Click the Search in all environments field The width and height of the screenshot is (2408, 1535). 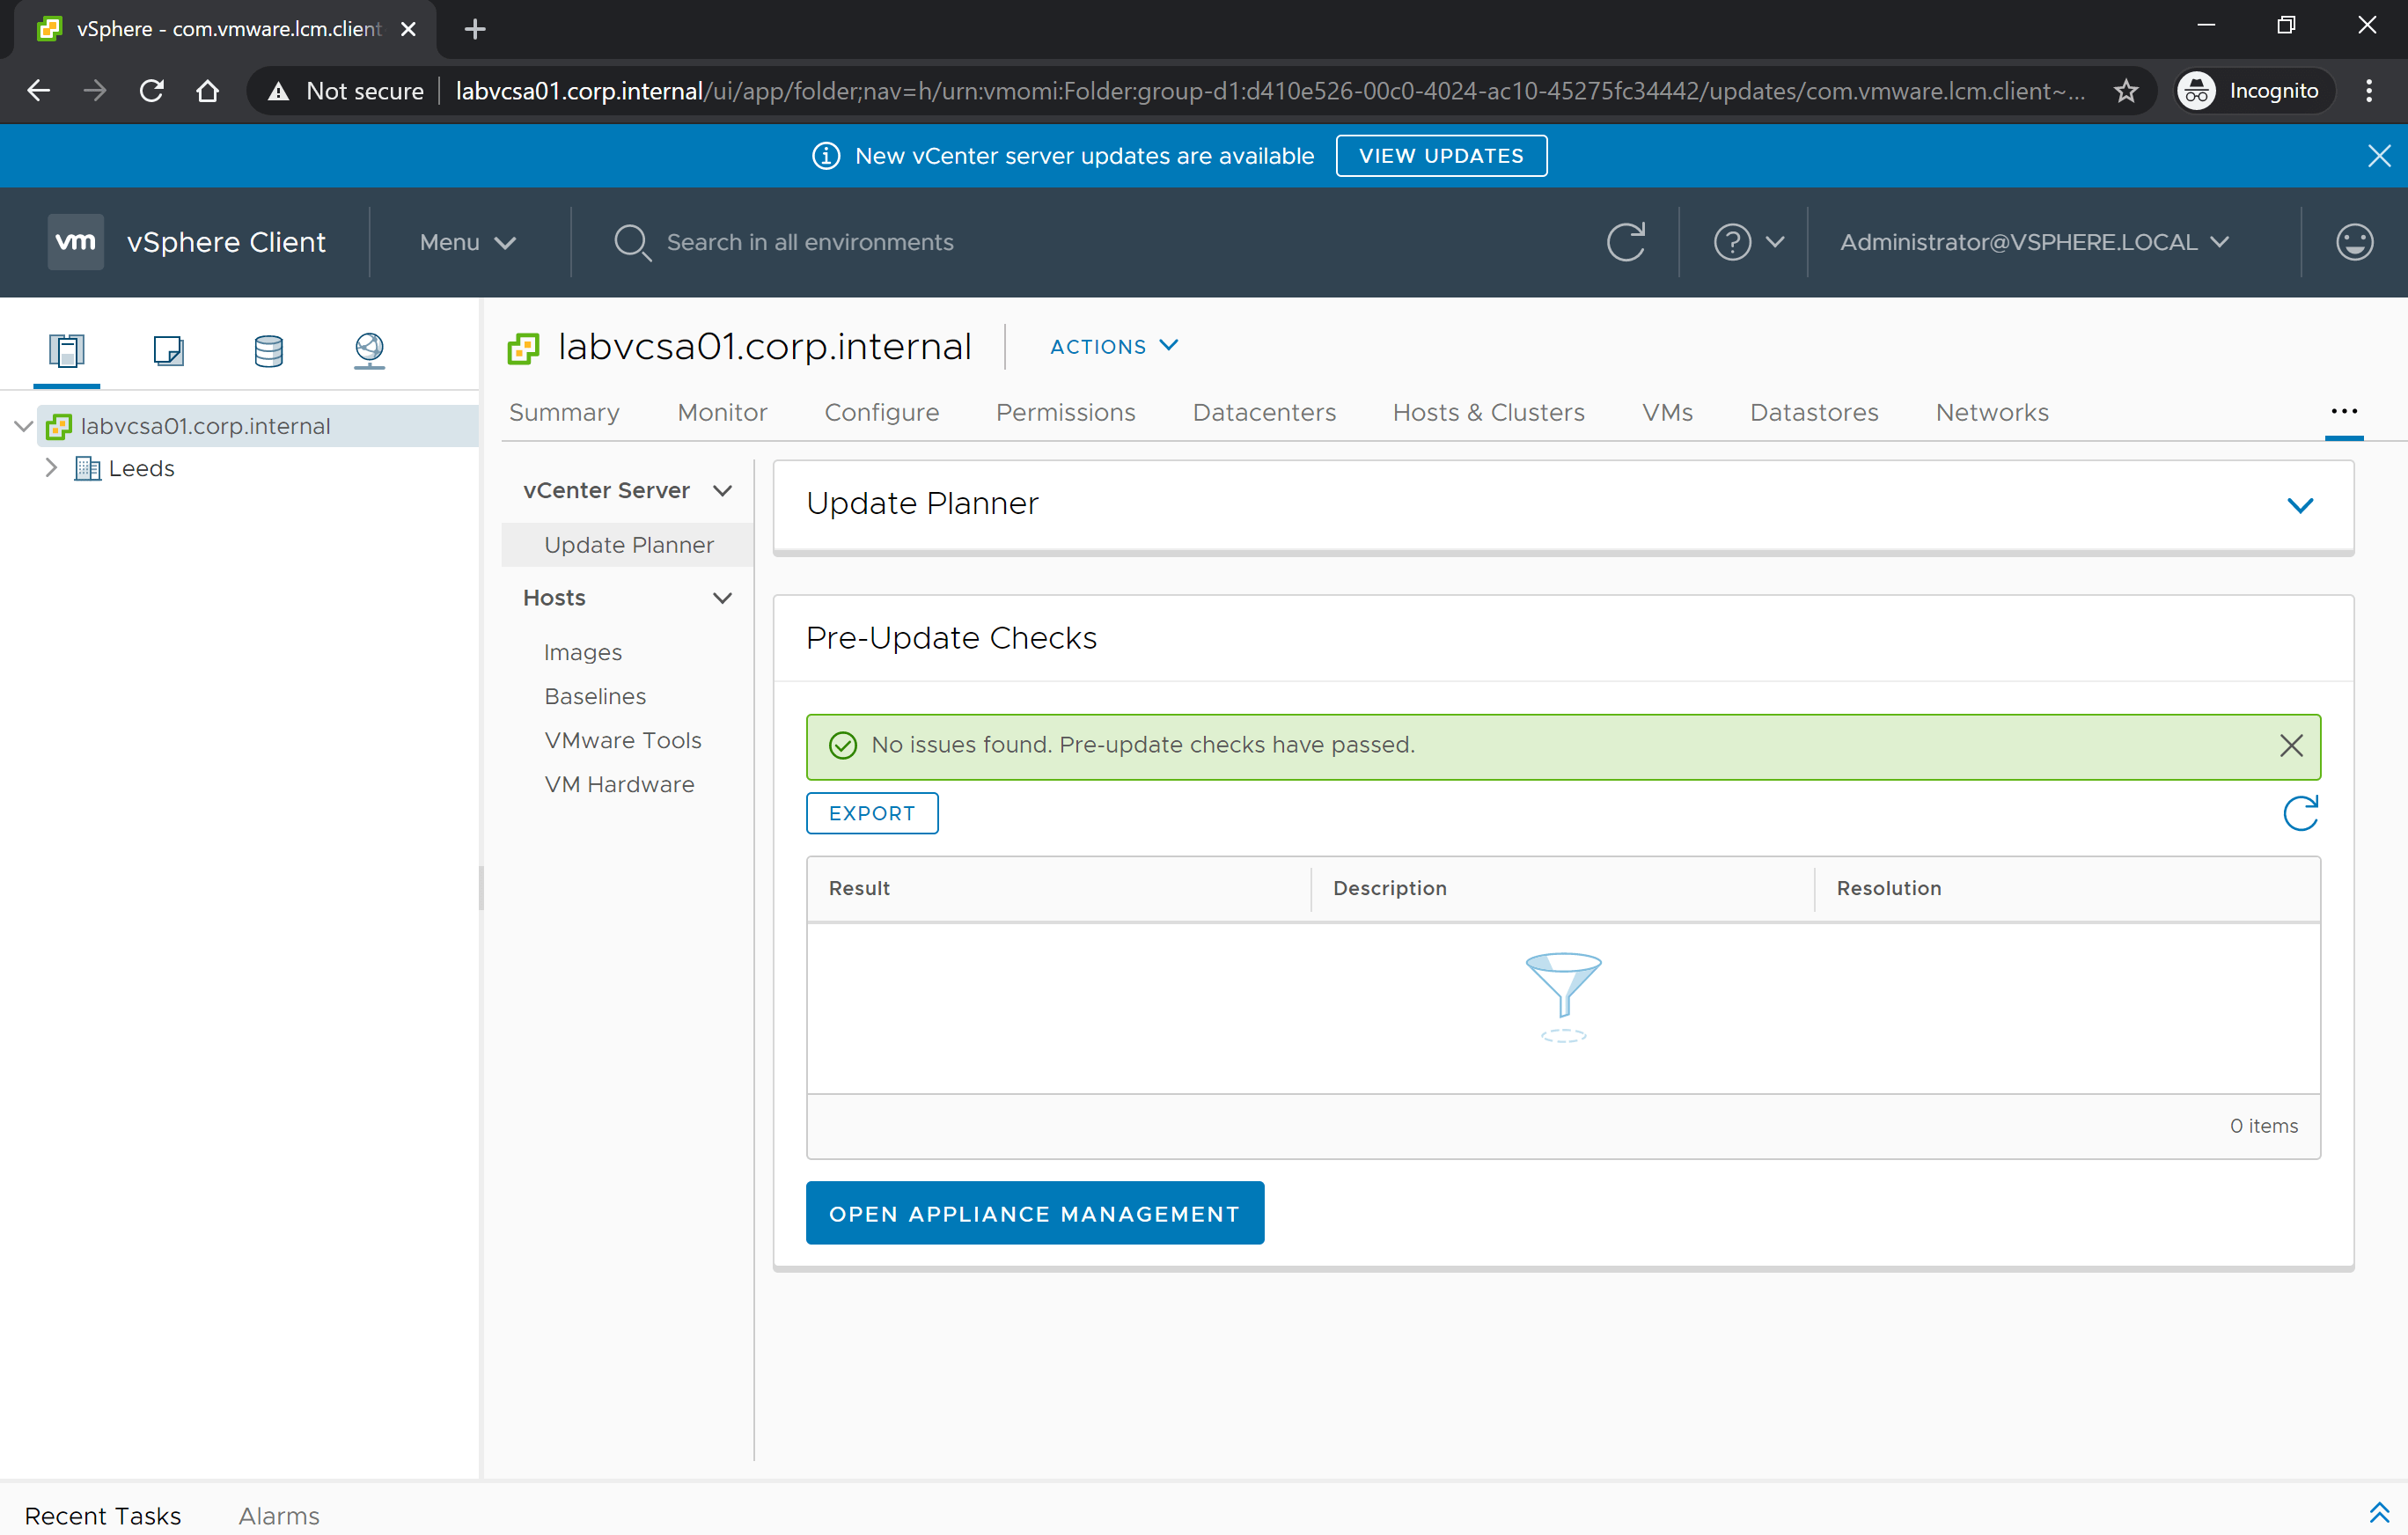[810, 242]
